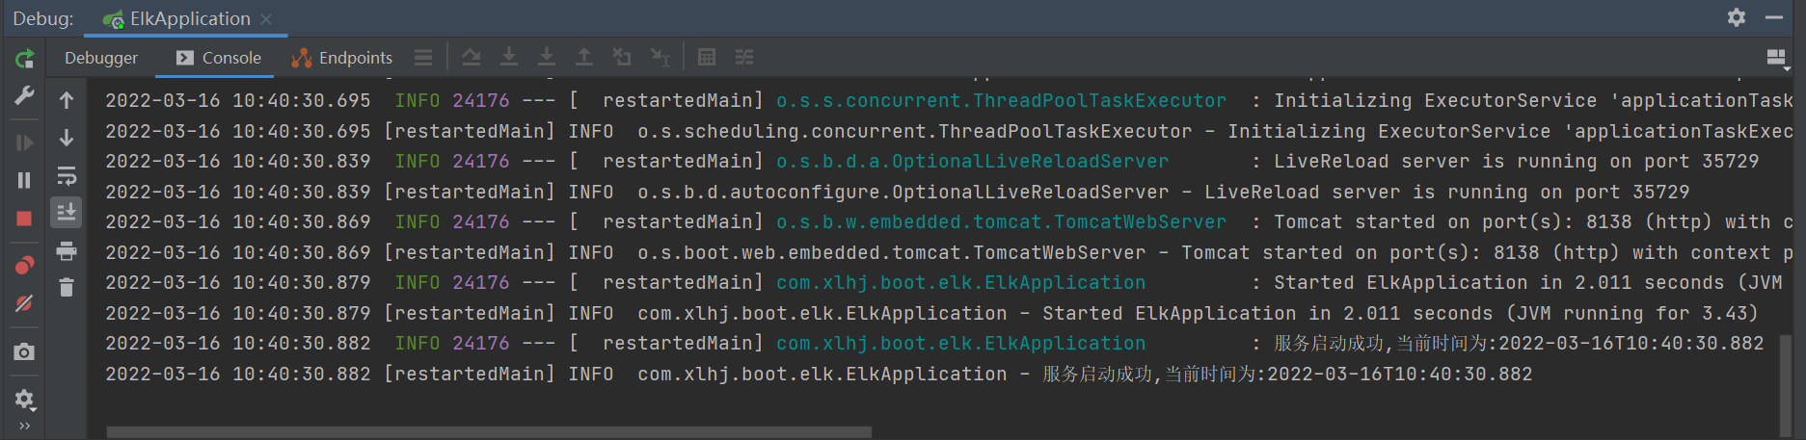Open the debug settings gear in the left strip
This screenshot has width=1806, height=440.
coord(24,399)
